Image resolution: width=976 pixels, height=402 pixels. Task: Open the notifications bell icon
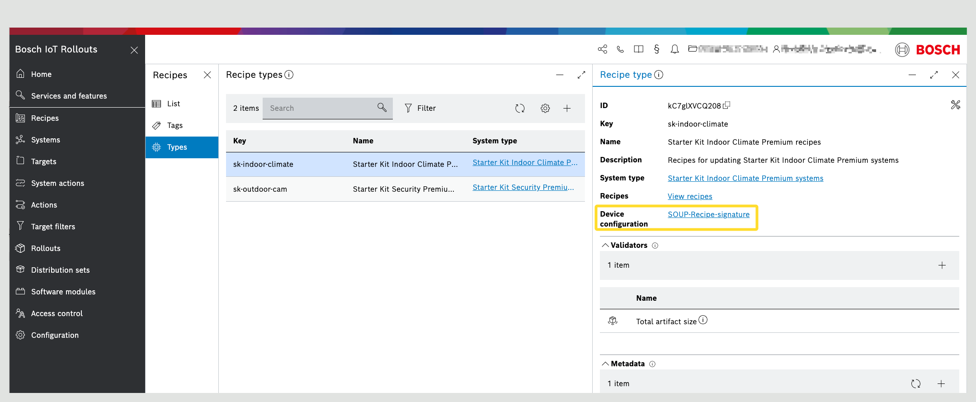(674, 49)
